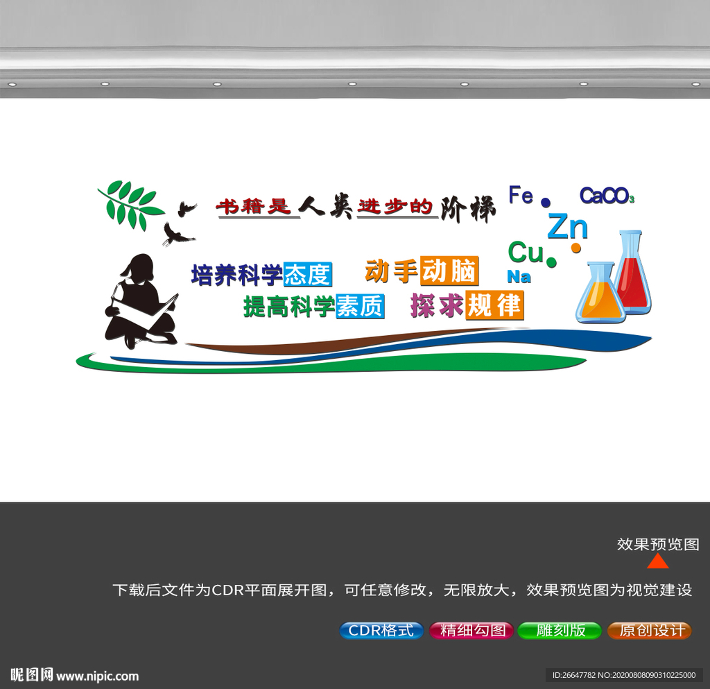710x689 pixels.
Task: Click the 效果预览图 label
Action: (658, 544)
